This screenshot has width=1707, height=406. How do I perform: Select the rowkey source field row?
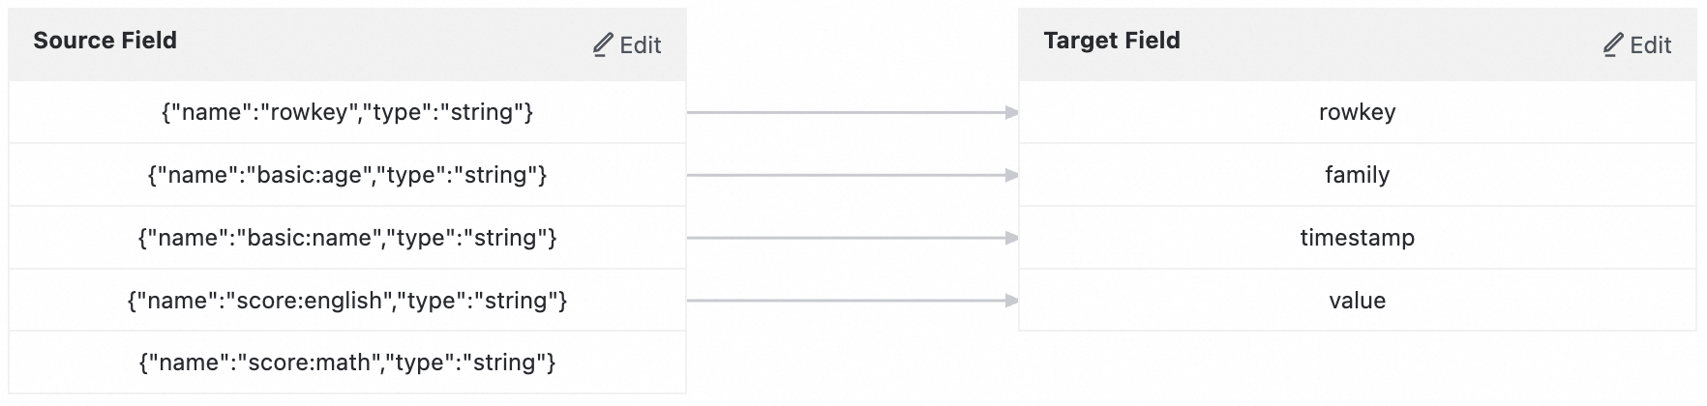click(x=347, y=112)
